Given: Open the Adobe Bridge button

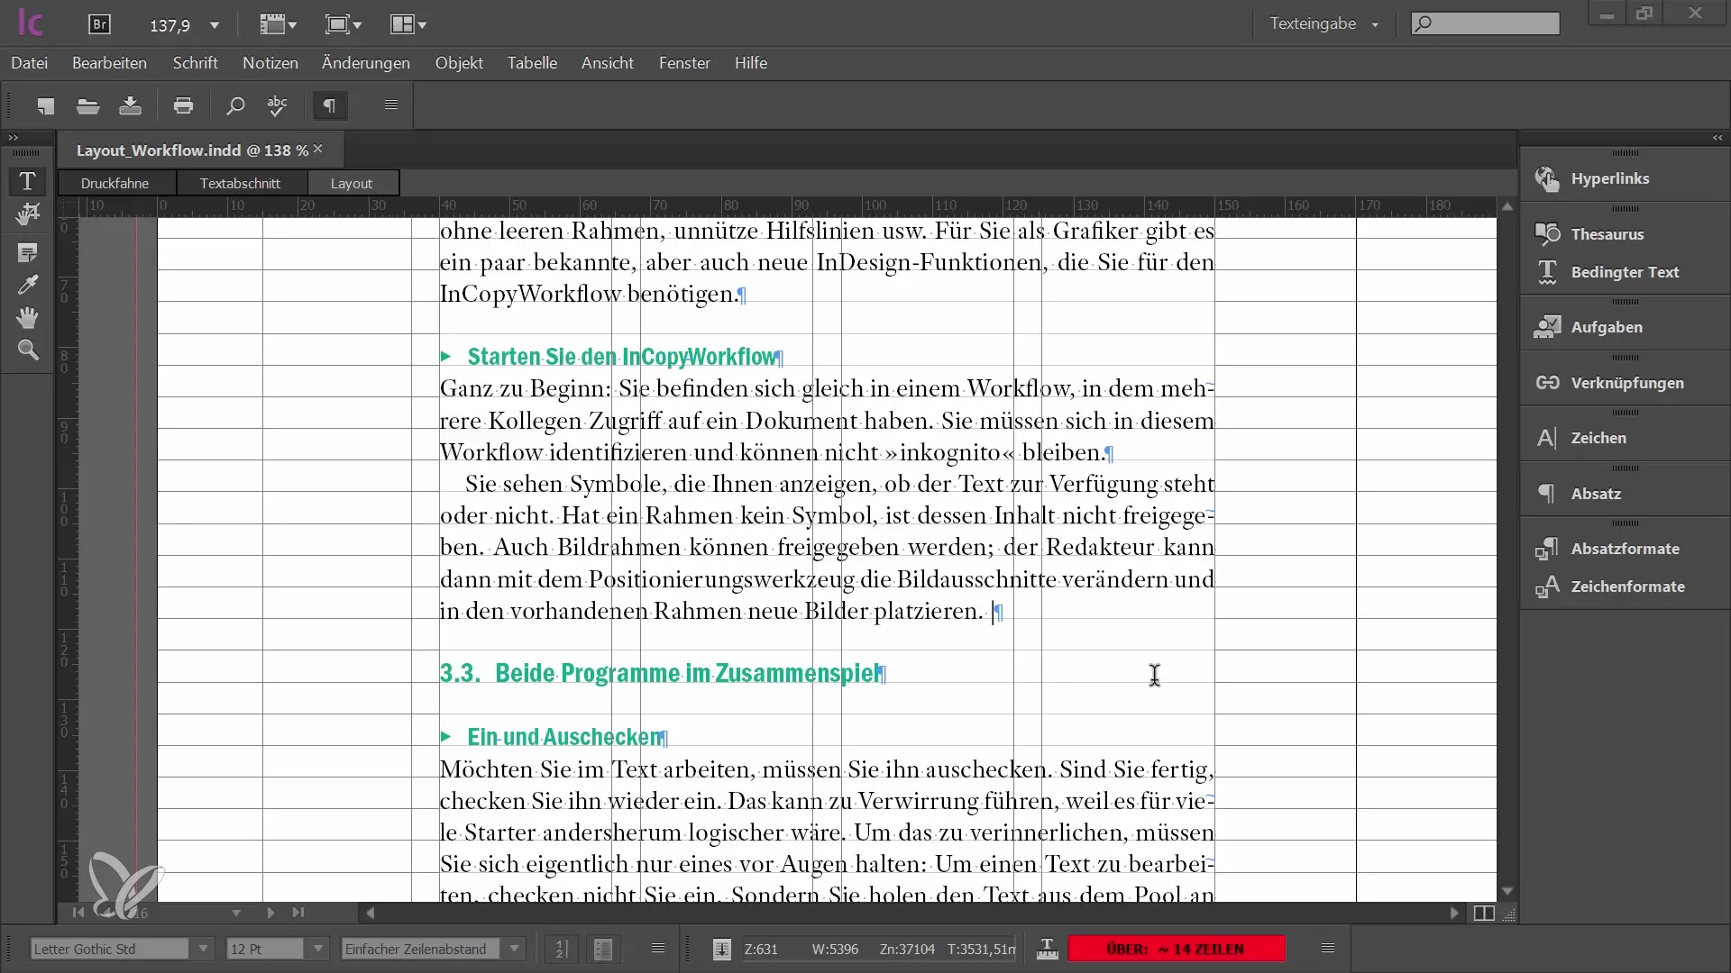Looking at the screenshot, I should 99,24.
